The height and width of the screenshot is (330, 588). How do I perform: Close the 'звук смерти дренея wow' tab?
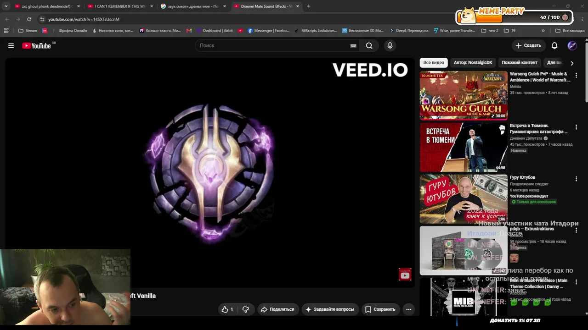(225, 6)
